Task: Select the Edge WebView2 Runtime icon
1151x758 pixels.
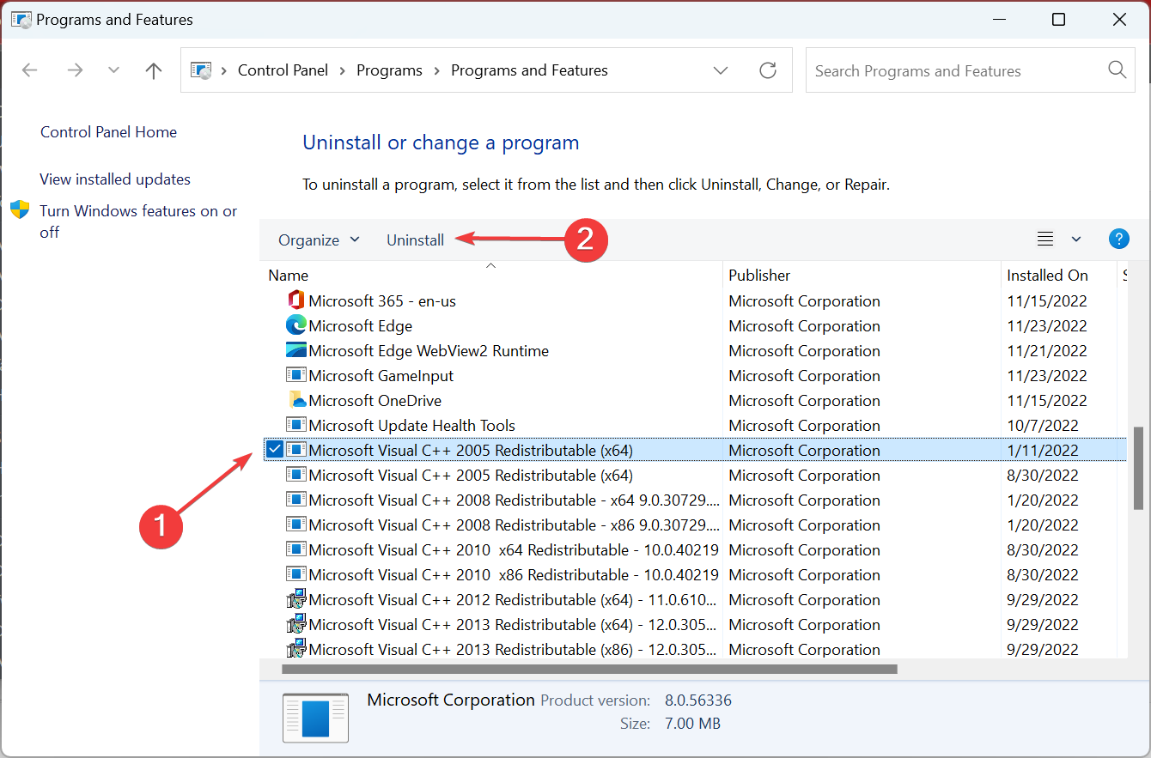Action: [x=295, y=350]
